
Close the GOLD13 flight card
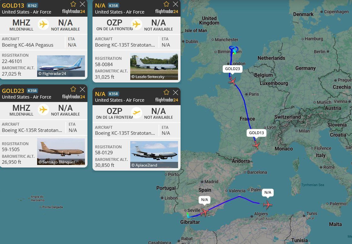(82, 4)
